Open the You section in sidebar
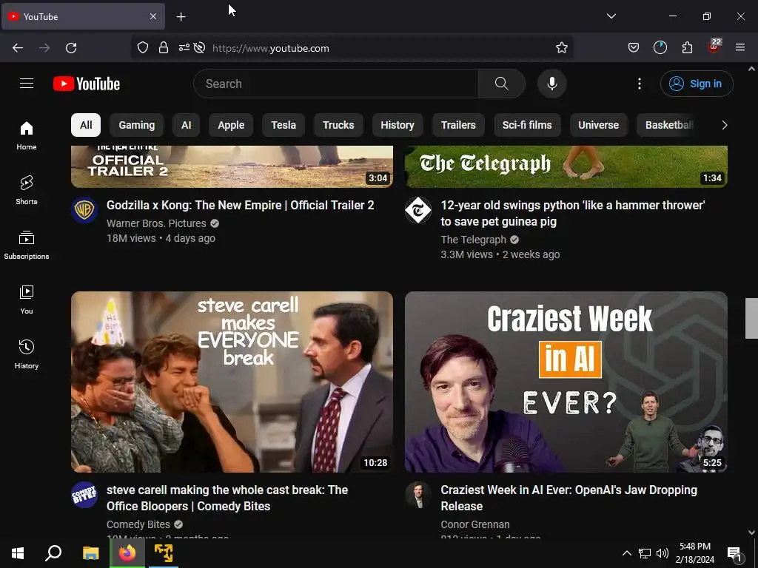 point(27,300)
